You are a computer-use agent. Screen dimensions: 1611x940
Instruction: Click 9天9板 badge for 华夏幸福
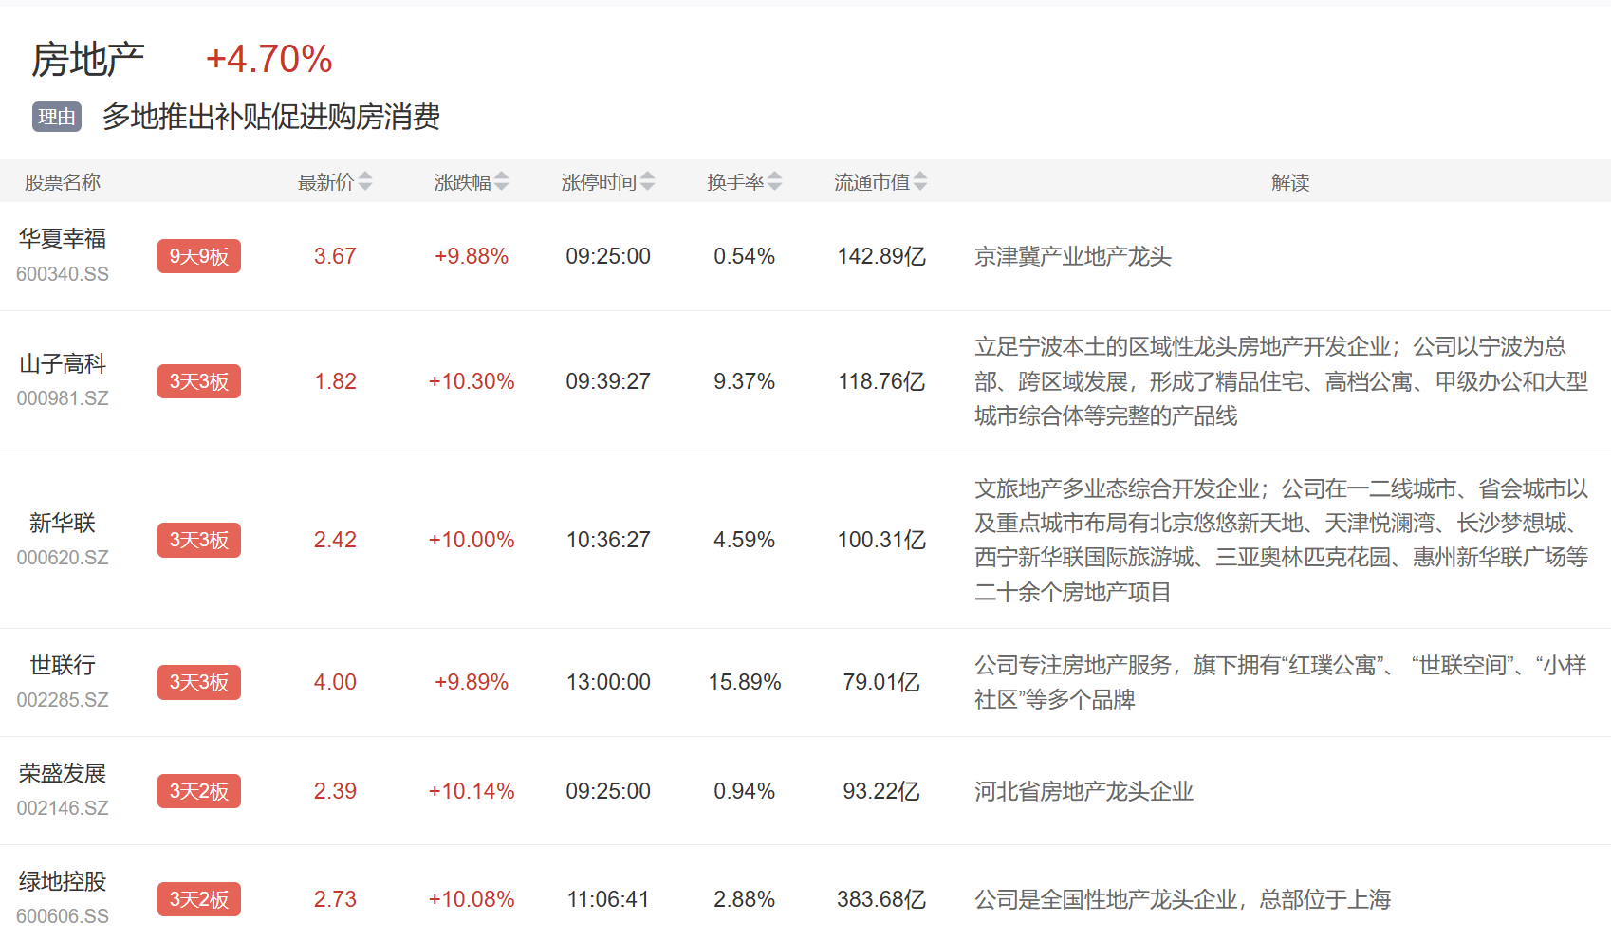tap(199, 256)
